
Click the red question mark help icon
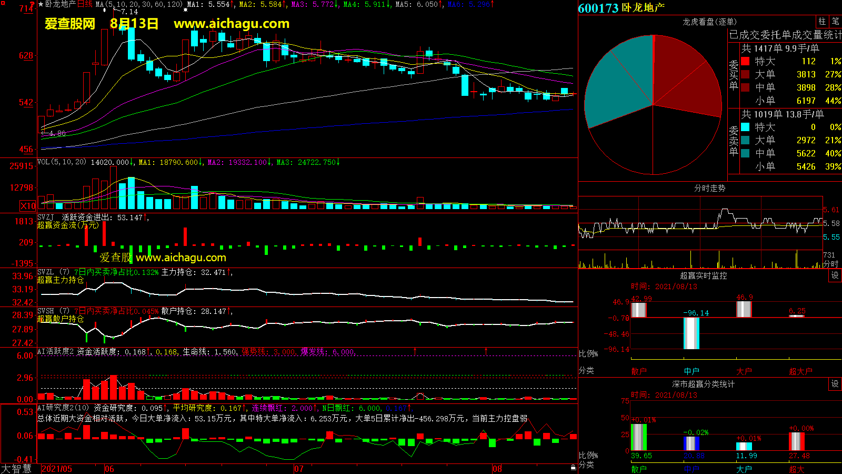tap(33, 4)
